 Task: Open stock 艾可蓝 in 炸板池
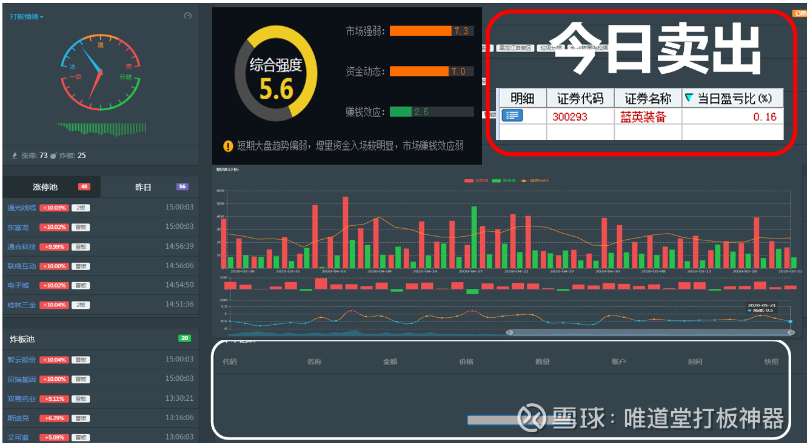tap(18, 437)
